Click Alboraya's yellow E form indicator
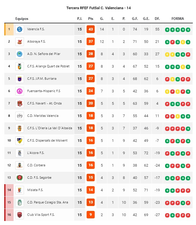 (x=183, y=42)
